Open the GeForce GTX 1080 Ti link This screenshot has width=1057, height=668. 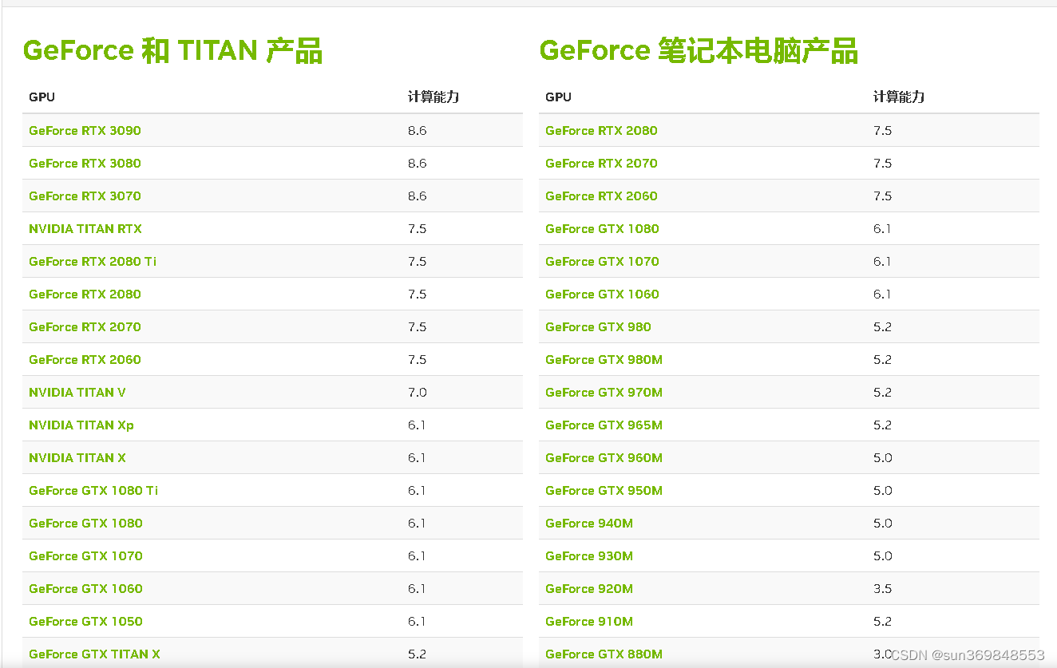(x=93, y=490)
